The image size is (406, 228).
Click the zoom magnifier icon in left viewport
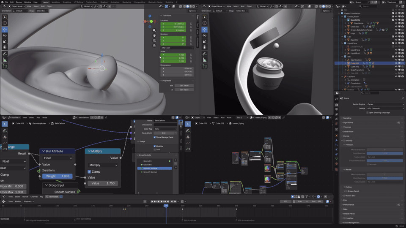pos(154,30)
